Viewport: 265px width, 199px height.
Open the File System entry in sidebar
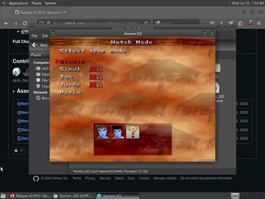pyautogui.click(x=43, y=80)
